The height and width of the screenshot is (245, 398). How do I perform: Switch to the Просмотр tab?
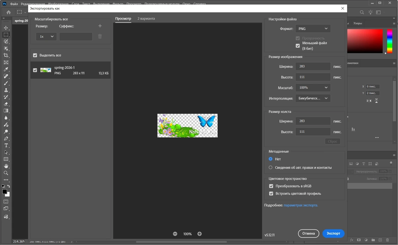pyautogui.click(x=123, y=19)
